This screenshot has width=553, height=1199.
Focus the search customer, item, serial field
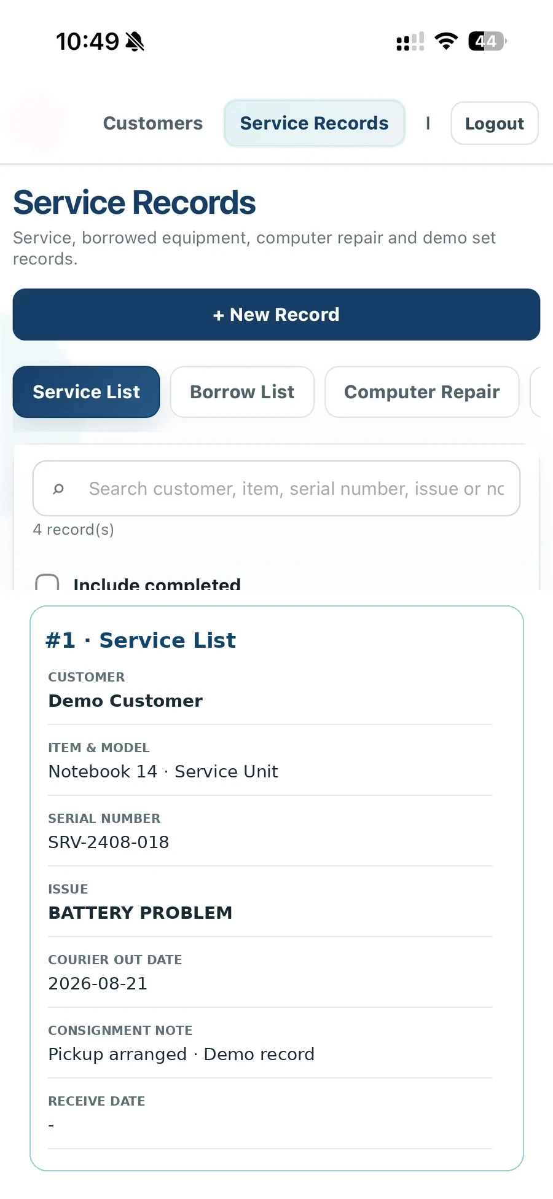276,489
